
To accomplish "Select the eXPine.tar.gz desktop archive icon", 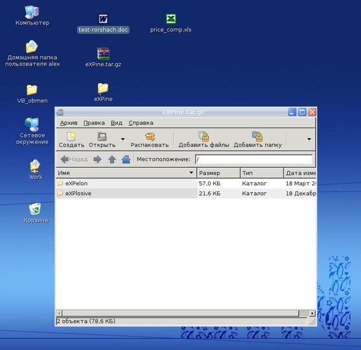I will pos(103,54).
